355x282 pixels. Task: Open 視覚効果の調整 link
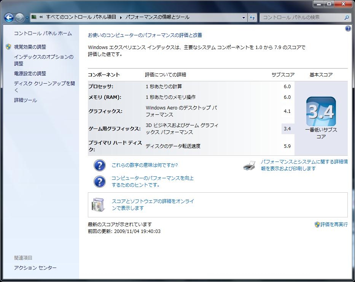[x=30, y=47]
